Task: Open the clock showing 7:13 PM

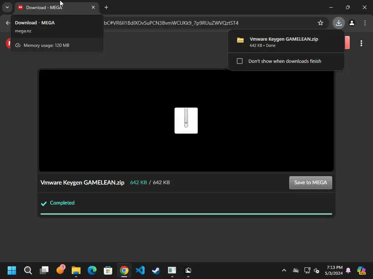Action: pyautogui.click(x=334, y=270)
